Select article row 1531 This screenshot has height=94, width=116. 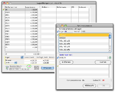(21, 15)
